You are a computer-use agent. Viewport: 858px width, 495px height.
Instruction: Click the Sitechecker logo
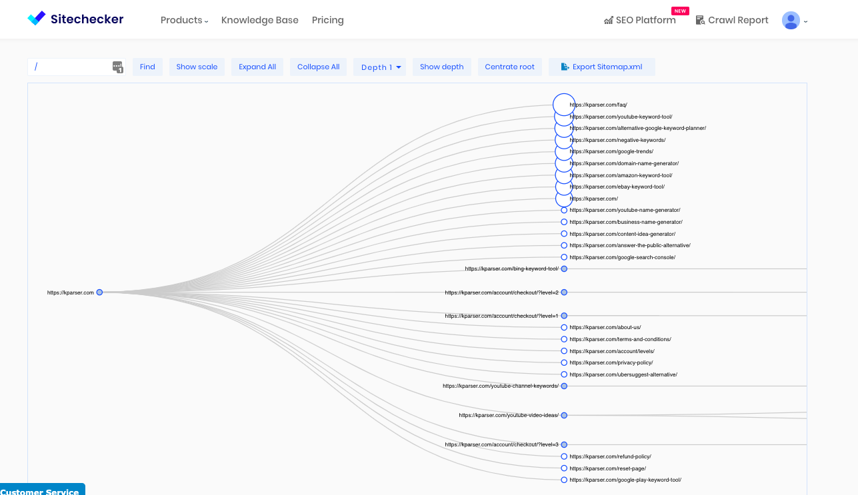click(75, 19)
